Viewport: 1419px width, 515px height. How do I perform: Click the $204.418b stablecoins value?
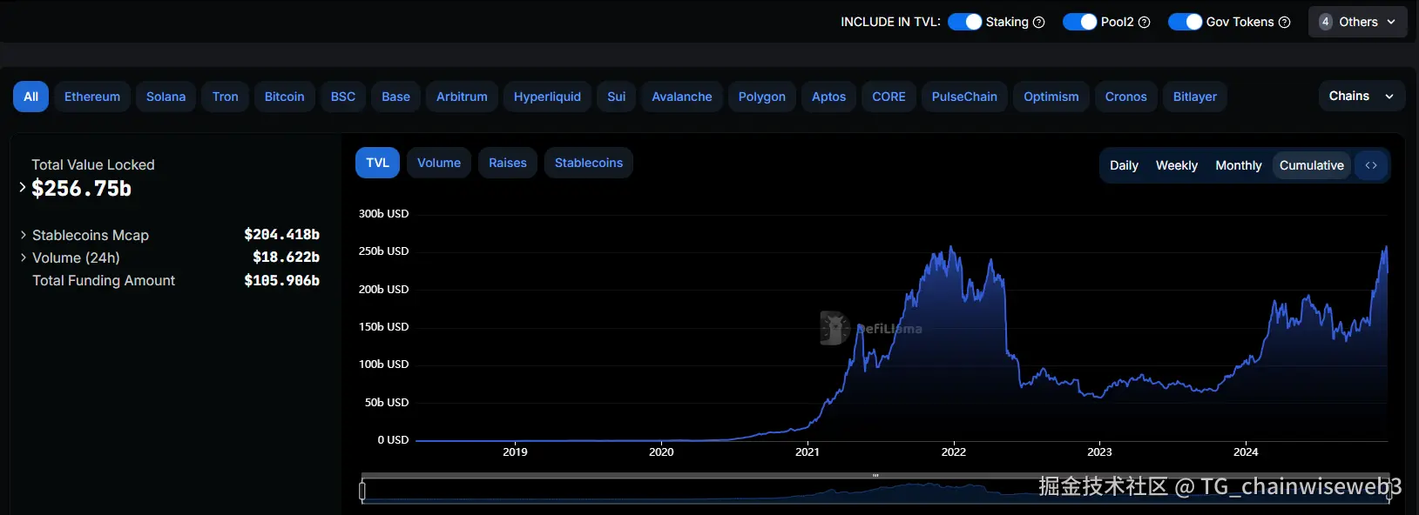click(282, 235)
